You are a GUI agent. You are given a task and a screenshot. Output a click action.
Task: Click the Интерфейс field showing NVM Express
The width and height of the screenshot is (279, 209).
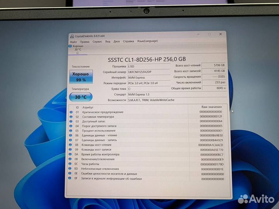coord(149,78)
